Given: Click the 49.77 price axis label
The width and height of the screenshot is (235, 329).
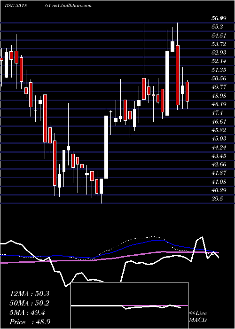Looking at the screenshot, I should click(x=219, y=87).
